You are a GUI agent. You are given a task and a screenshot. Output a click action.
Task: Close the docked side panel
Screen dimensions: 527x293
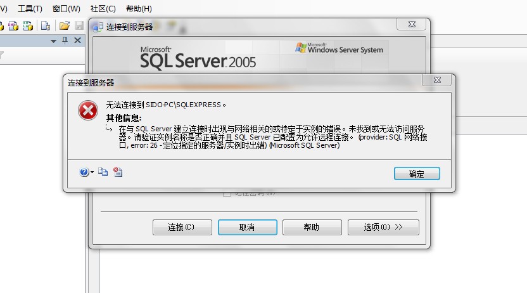[78, 41]
